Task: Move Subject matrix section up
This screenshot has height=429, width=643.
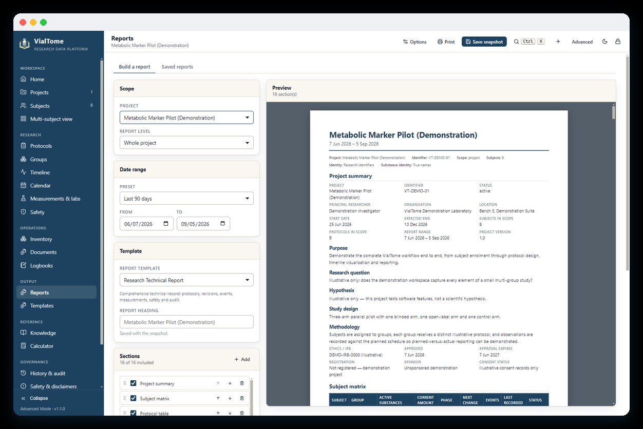Action: 218,398
